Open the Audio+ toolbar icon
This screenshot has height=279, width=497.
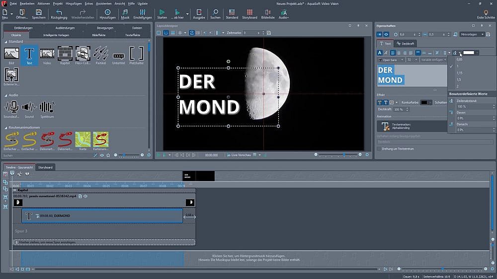(x=284, y=13)
